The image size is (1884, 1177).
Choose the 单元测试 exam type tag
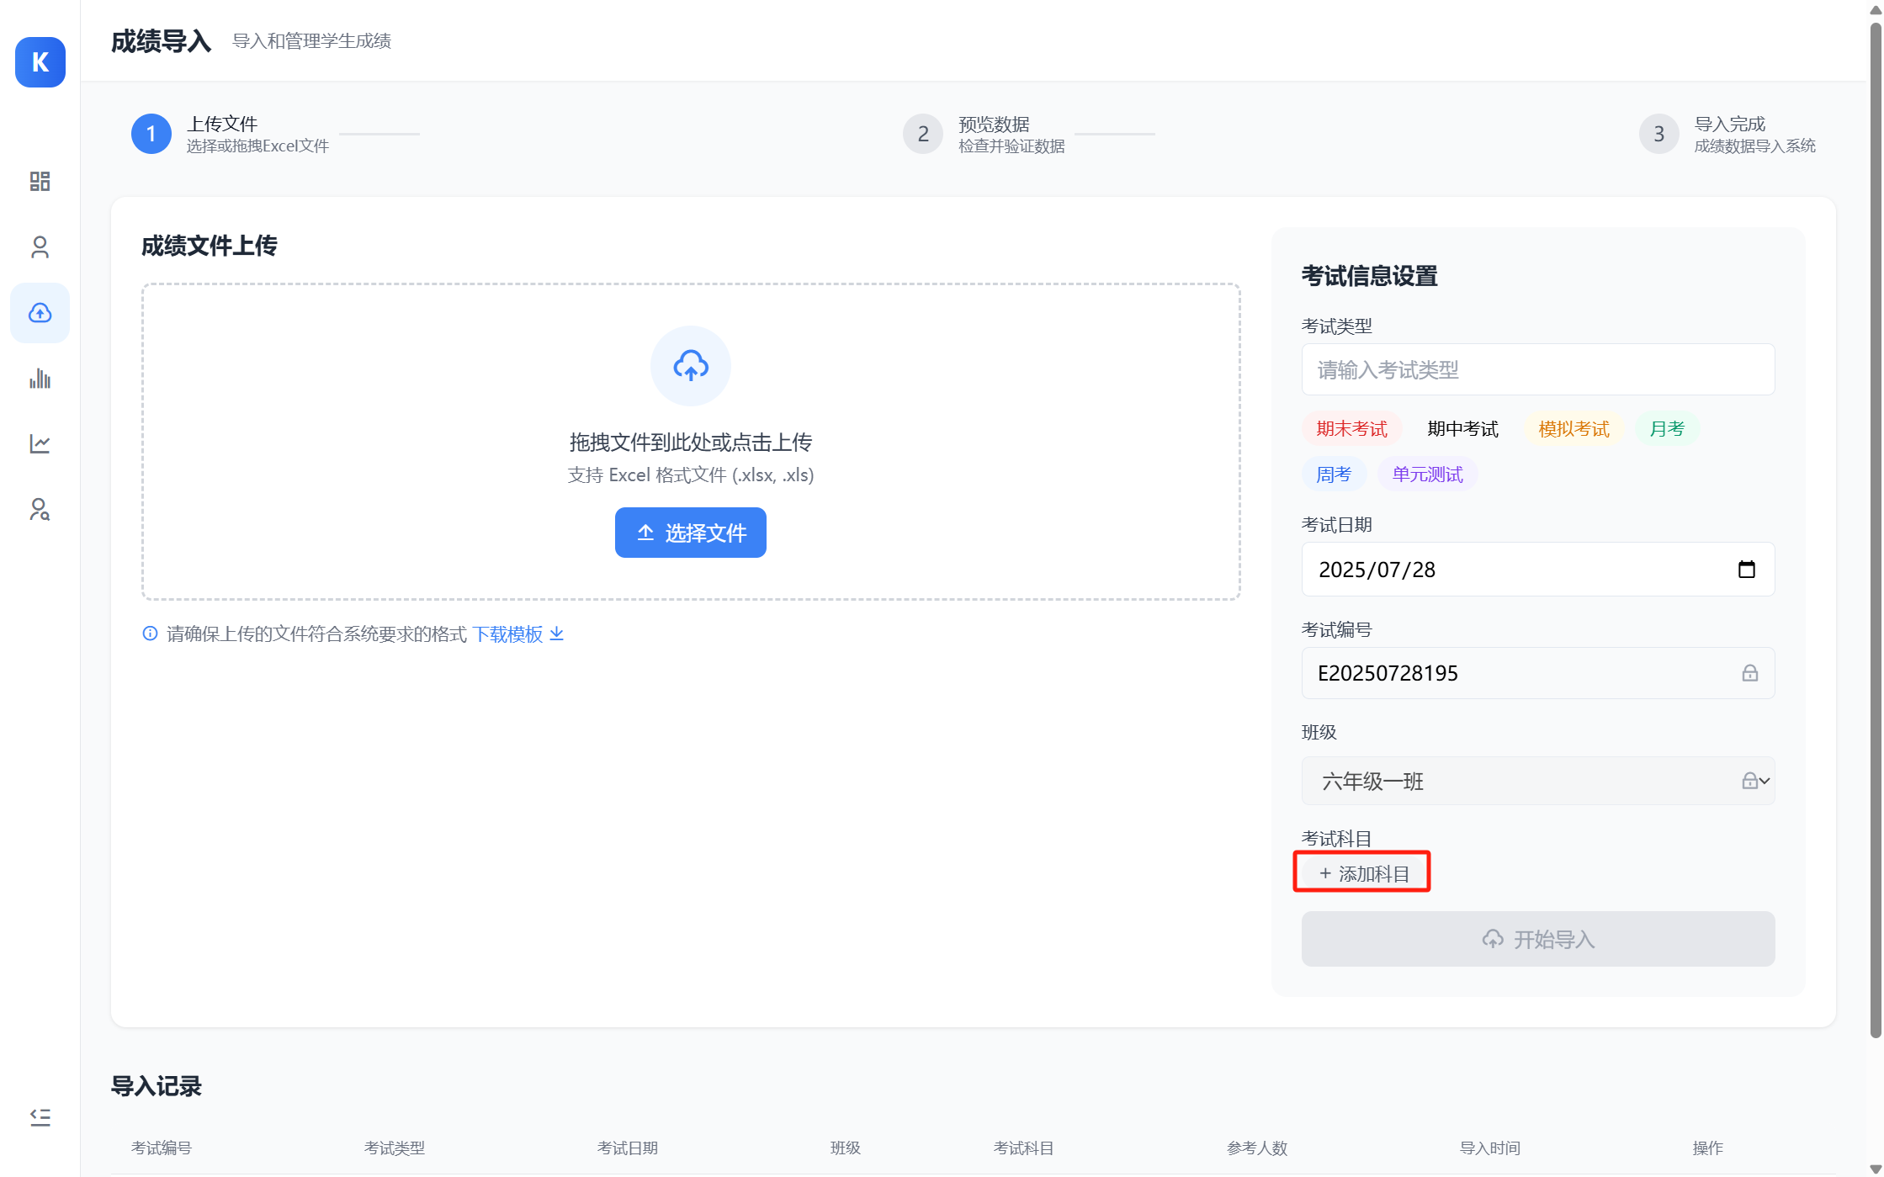pyautogui.click(x=1427, y=475)
